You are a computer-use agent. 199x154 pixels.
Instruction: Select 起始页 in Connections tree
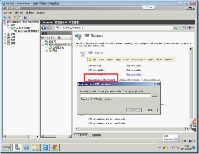tap(50, 41)
